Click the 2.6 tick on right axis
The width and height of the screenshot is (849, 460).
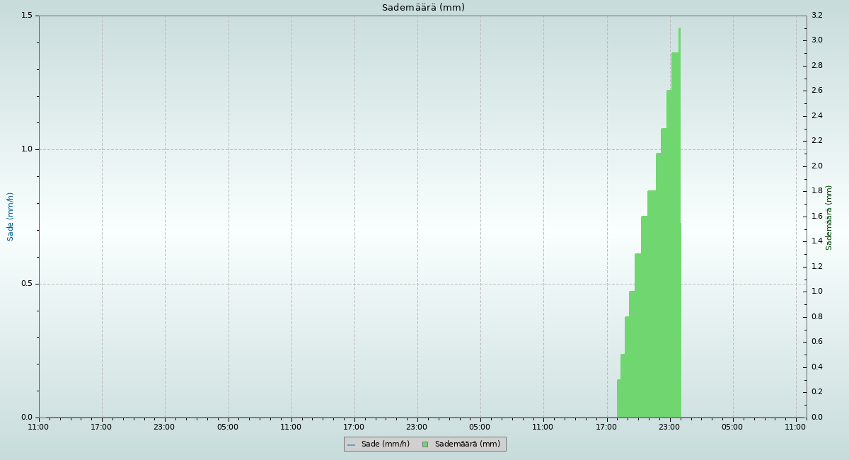816,91
